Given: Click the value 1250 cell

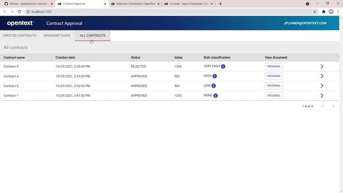Looking at the screenshot, I should [x=178, y=95].
